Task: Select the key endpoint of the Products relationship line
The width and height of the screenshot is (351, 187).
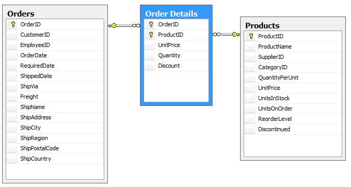Action: [236, 35]
